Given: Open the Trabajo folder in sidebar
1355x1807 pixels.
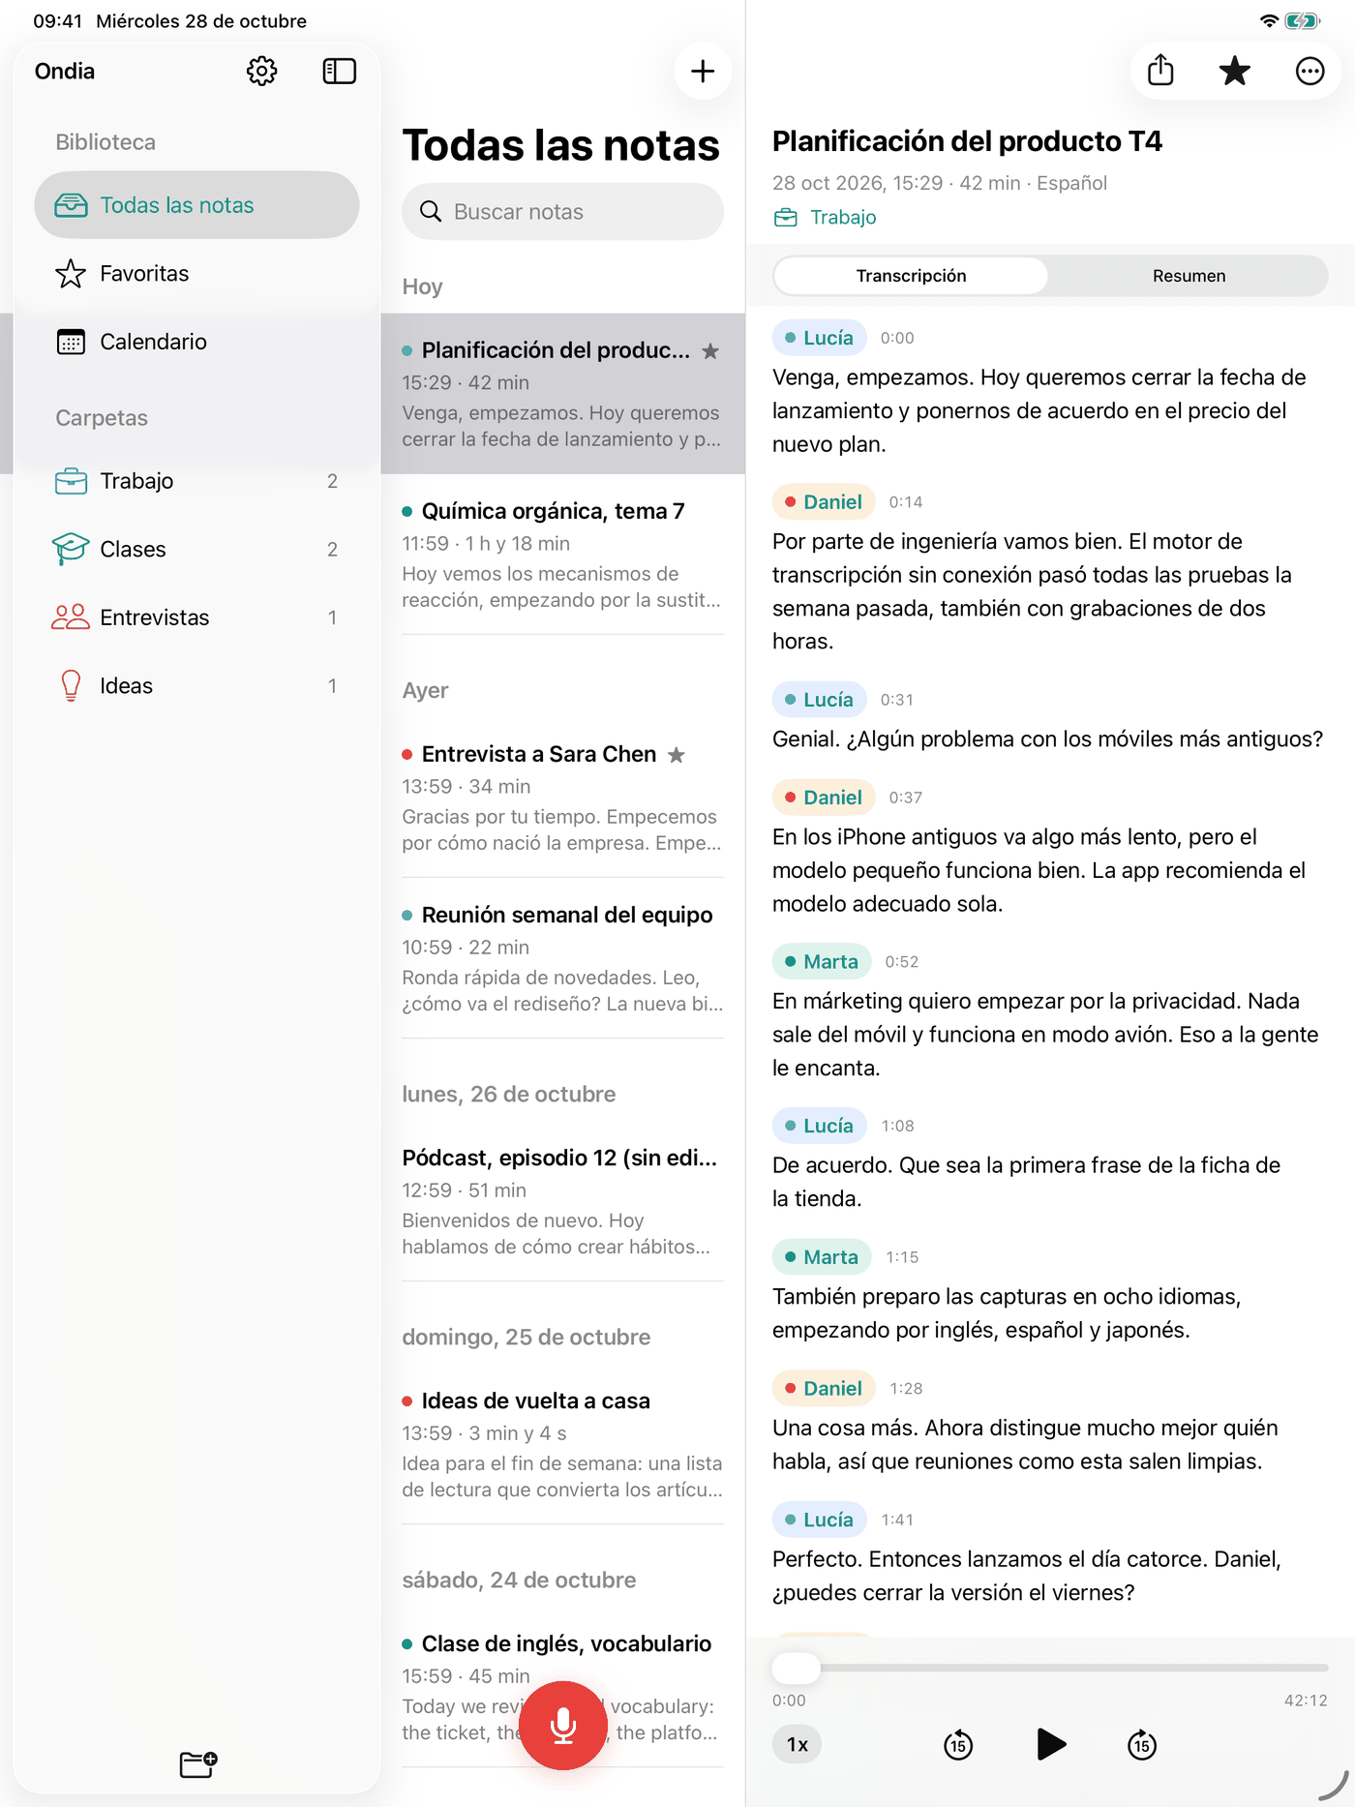Looking at the screenshot, I should (196, 481).
